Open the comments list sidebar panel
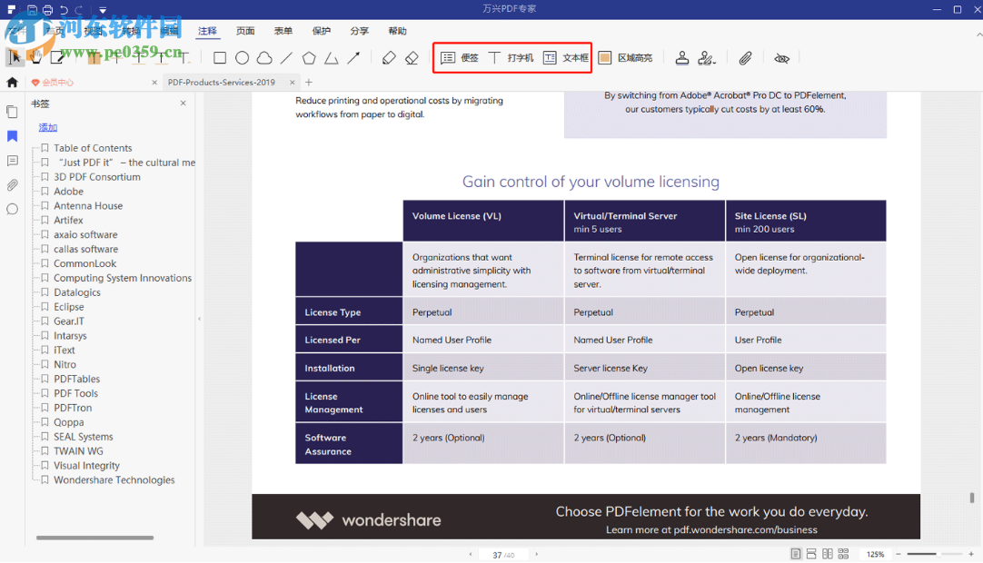The width and height of the screenshot is (983, 563). (12, 161)
